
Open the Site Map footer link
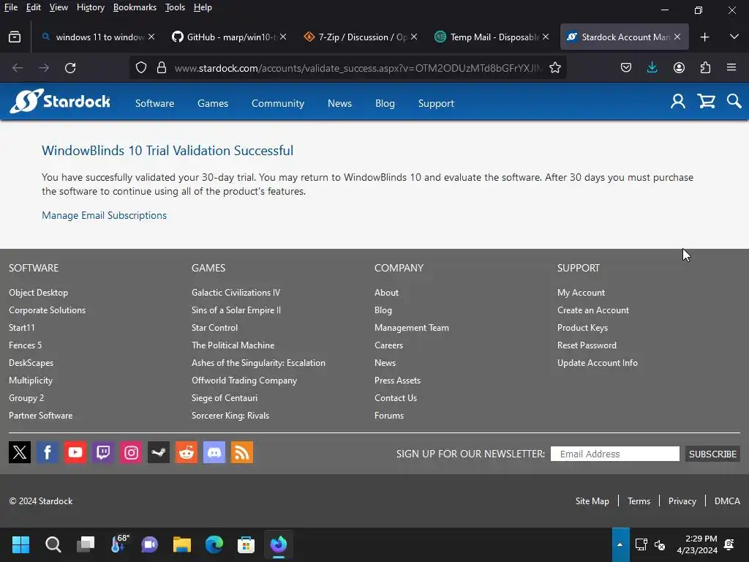coord(592,501)
